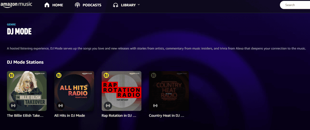Click the Library headphones icon

click(115, 5)
